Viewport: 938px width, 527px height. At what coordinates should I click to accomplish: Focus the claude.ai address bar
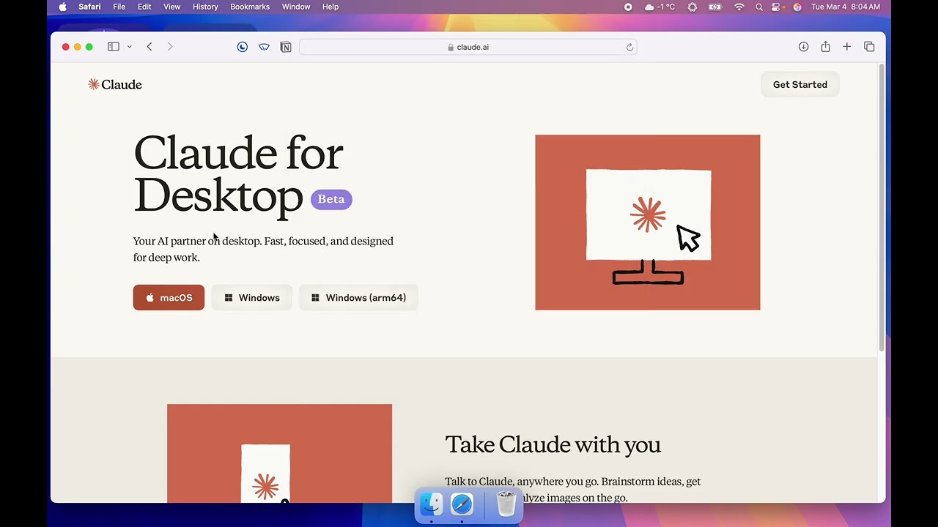pyautogui.click(x=468, y=47)
